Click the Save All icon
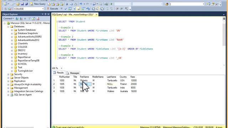228x128 pixels. 26,4
